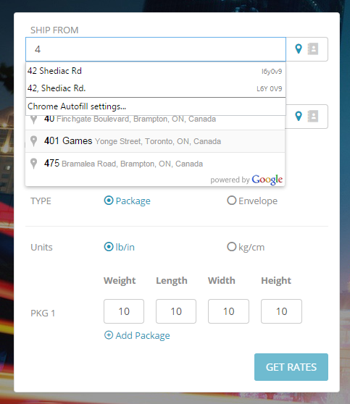350x404 pixels.
Task: Choose 401 Games Yonge Street suggestion
Action: (x=155, y=141)
